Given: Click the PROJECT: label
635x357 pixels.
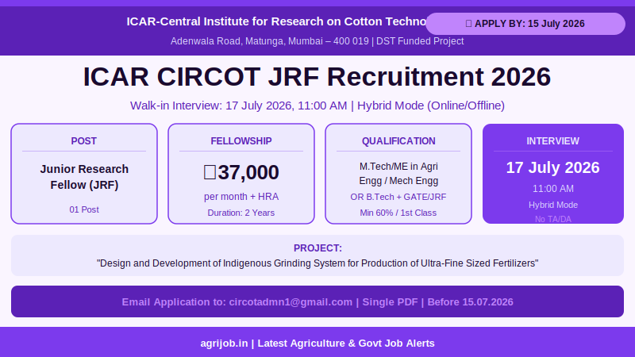Looking at the screenshot, I should pyautogui.click(x=317, y=248).
